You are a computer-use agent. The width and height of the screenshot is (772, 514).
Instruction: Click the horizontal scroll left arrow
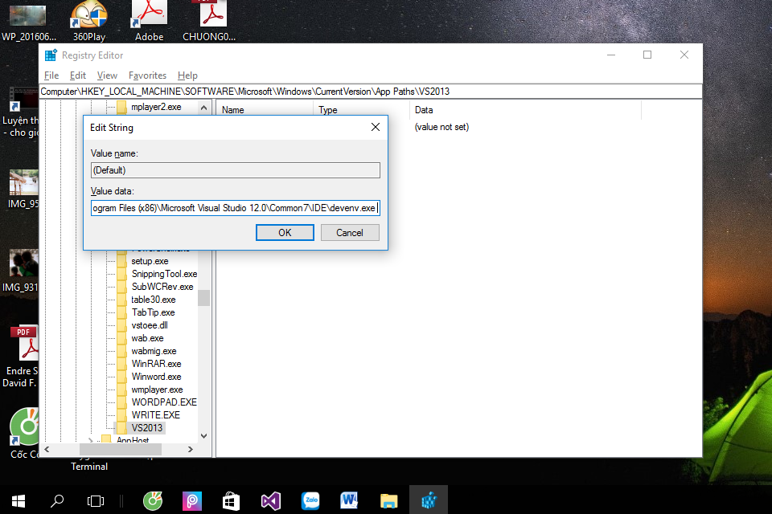pyautogui.click(x=47, y=449)
